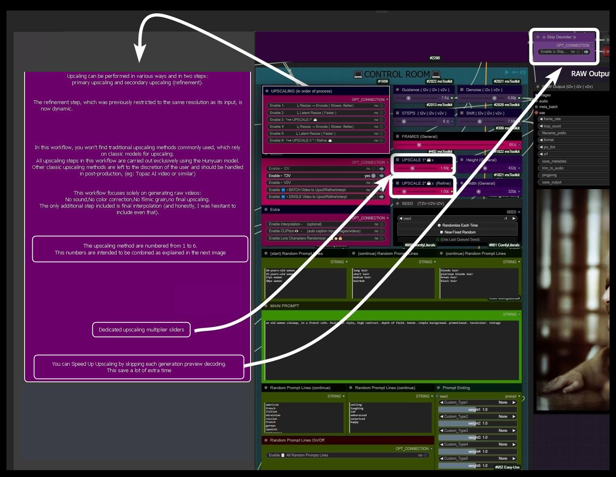Click Randomize Each Time button
Image resolution: width=616 pixels, height=477 pixels.
[x=457, y=225]
